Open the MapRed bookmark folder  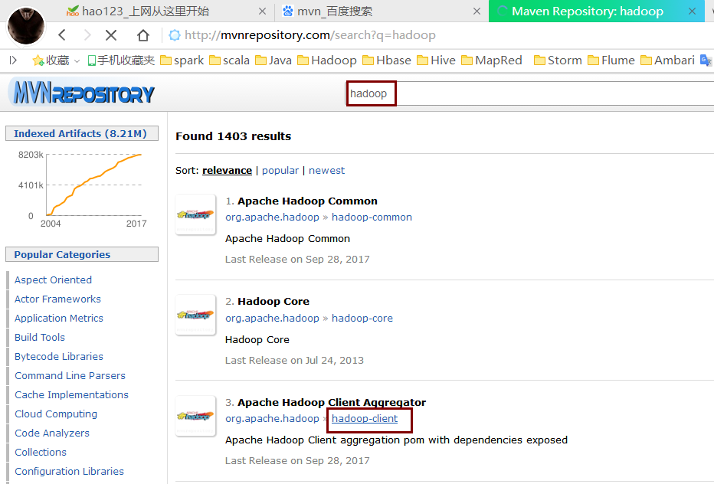[492, 60]
